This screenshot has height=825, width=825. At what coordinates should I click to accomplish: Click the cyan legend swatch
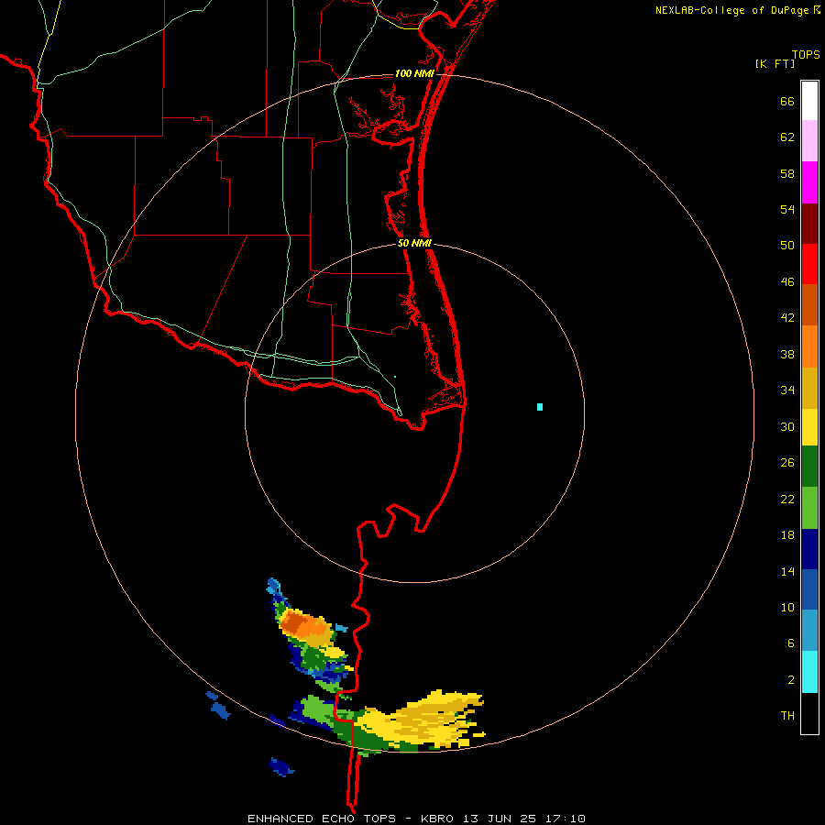[x=809, y=672]
